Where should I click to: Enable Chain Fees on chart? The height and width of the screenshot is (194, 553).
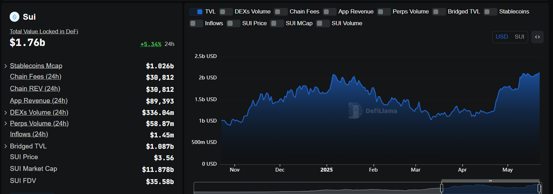coord(281,12)
